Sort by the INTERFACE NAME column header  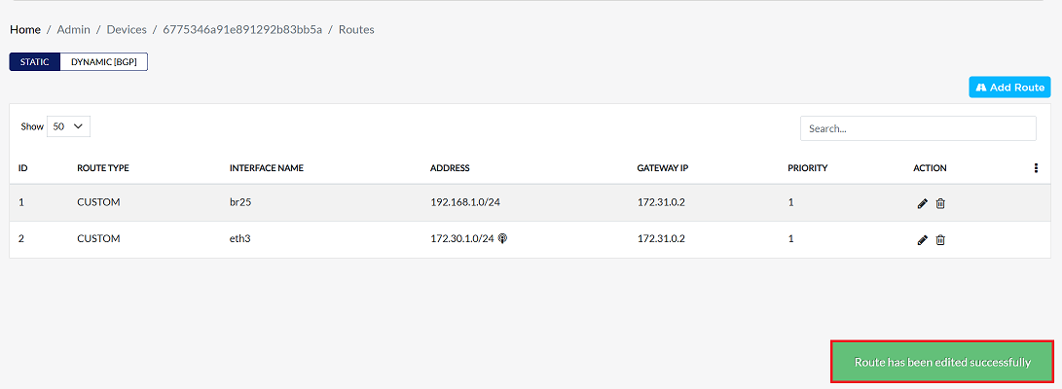tap(266, 168)
